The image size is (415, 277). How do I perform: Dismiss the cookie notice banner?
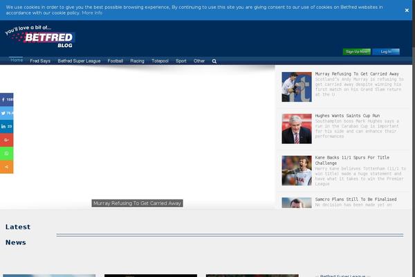[407, 10]
